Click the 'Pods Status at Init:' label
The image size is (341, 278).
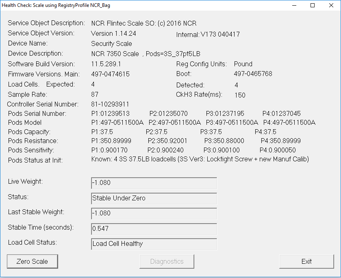coord(35,160)
